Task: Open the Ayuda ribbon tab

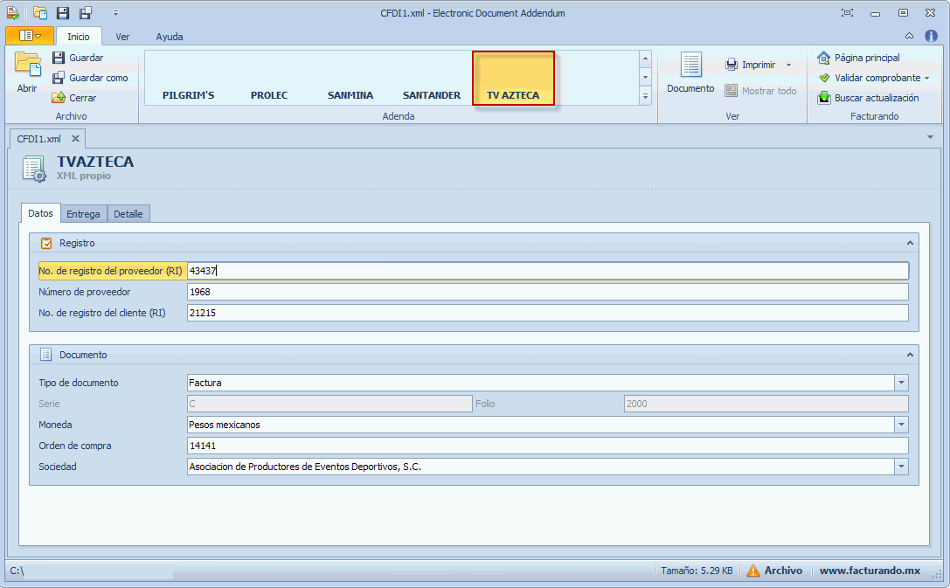Action: click(x=169, y=37)
